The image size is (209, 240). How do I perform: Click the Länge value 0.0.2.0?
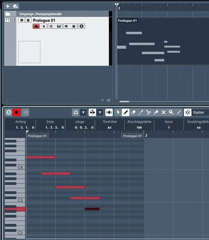(x=84, y=127)
